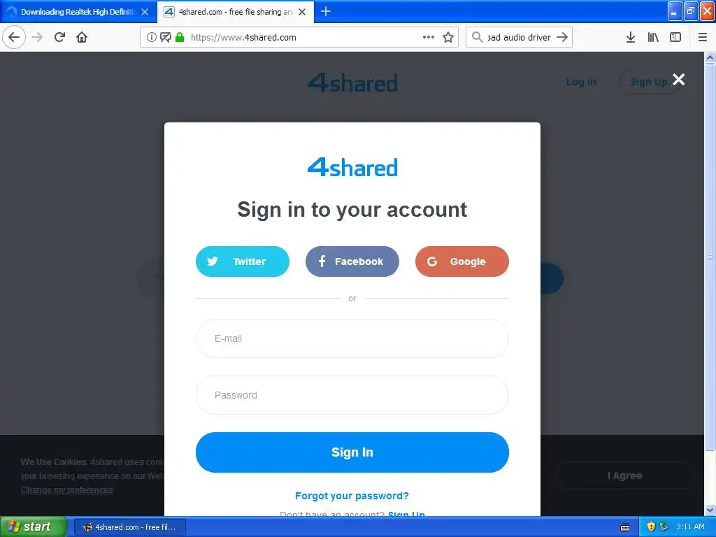
Task: Open the Firefox hamburger menu
Action: 703,37
